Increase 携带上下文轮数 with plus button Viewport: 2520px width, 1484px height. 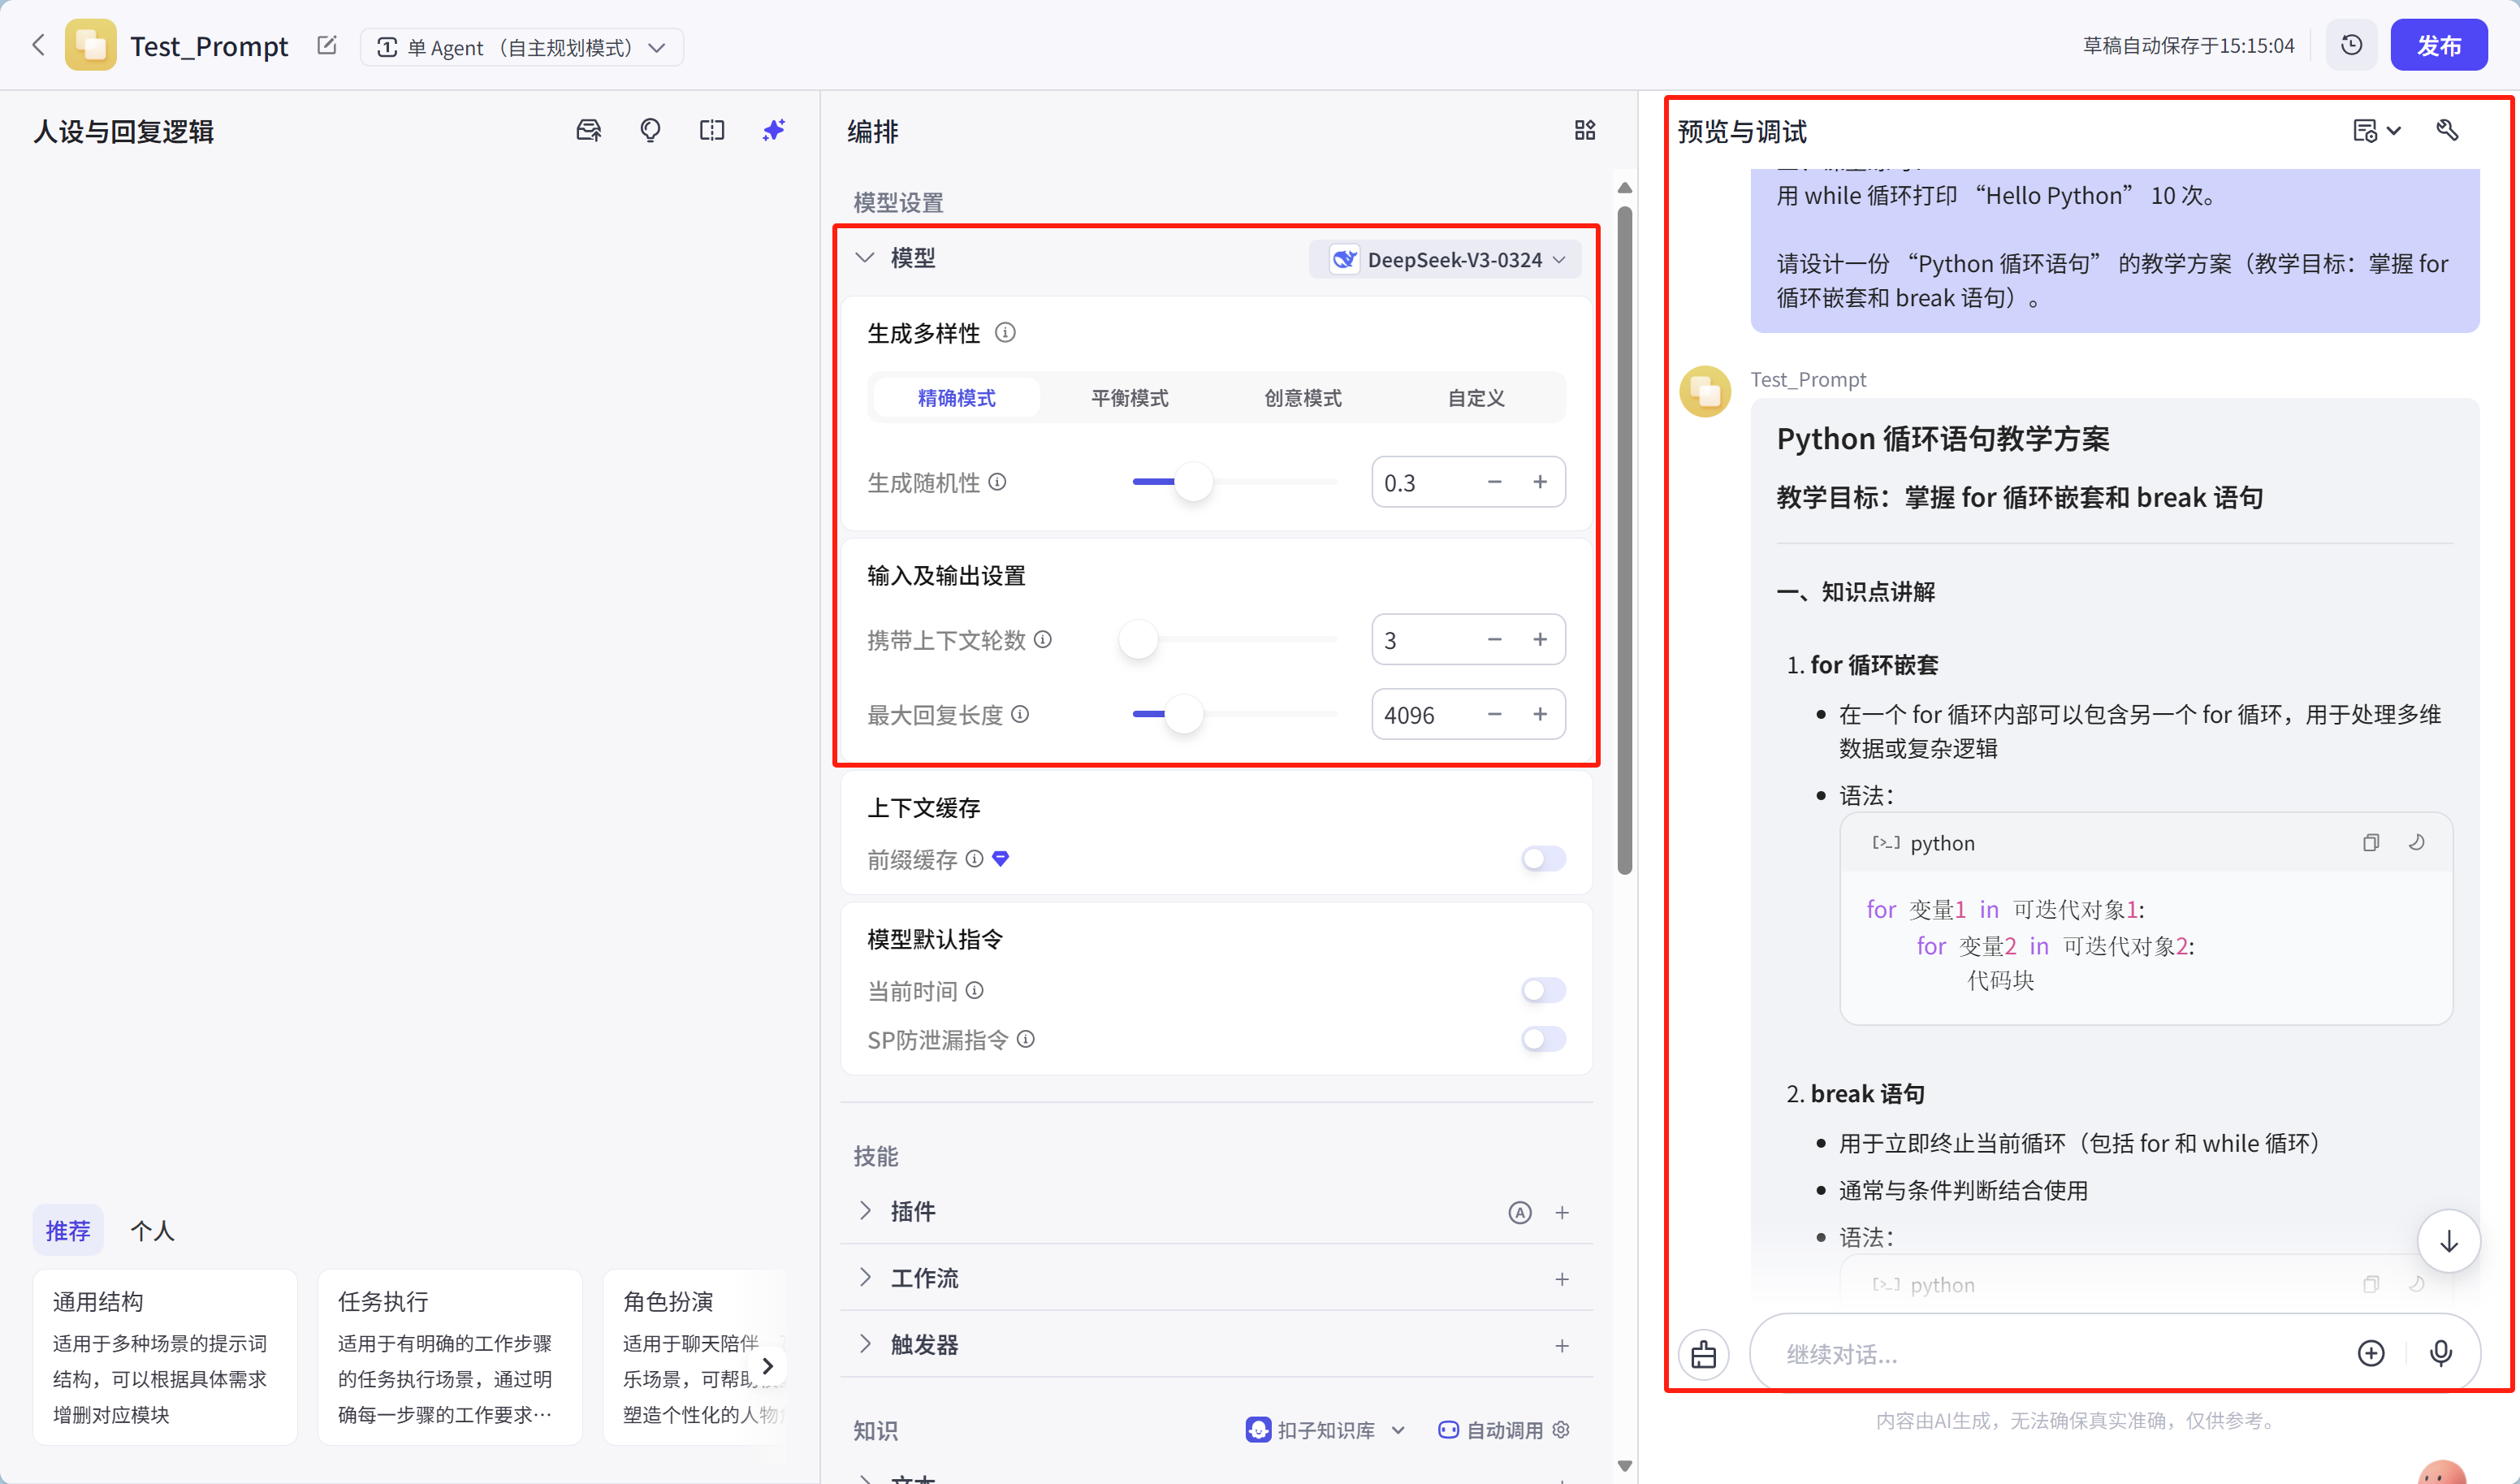1540,639
